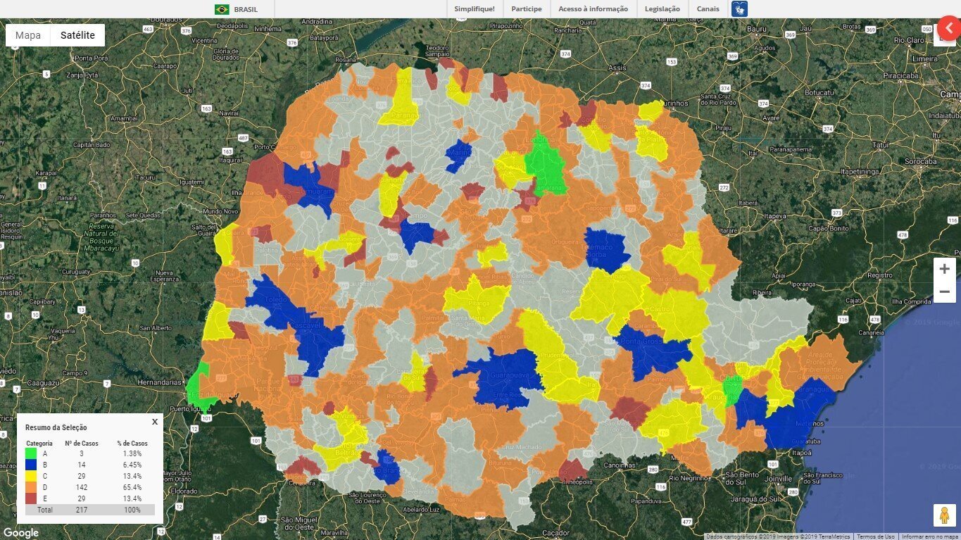This screenshot has height=540, width=961.
Task: Open the Legislação menu item
Action: pos(662,9)
